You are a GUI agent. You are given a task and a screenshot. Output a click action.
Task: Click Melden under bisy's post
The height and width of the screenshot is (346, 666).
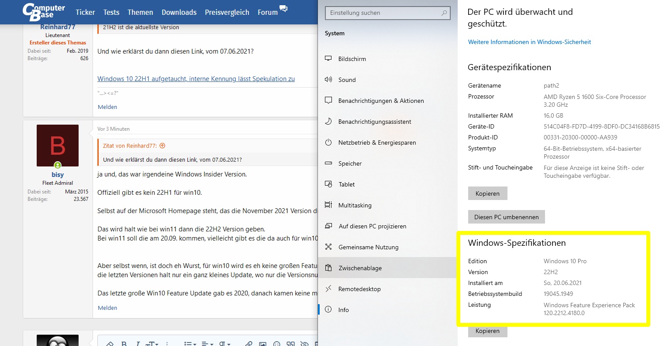107,308
